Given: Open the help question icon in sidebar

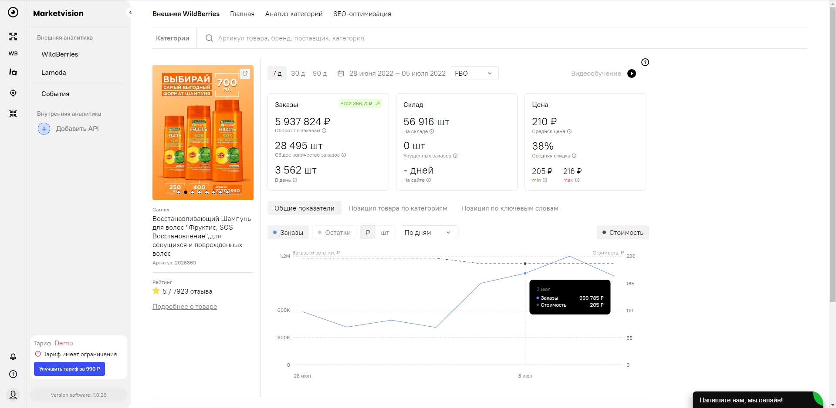Looking at the screenshot, I should tap(13, 374).
